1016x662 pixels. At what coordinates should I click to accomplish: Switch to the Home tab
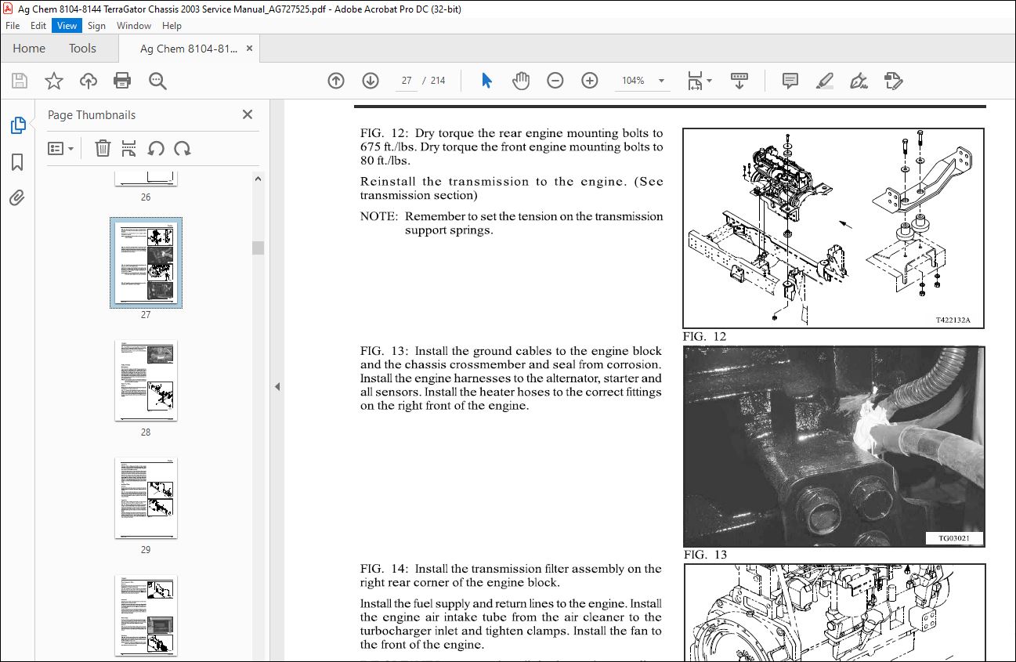pos(29,49)
